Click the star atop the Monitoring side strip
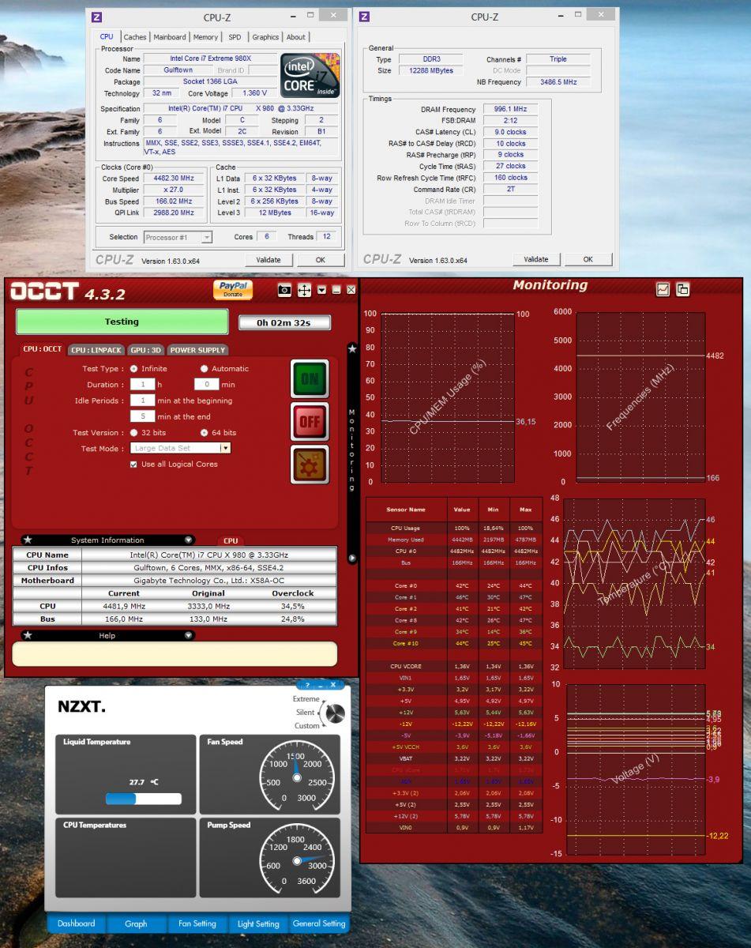This screenshot has height=948, width=751. (352, 348)
